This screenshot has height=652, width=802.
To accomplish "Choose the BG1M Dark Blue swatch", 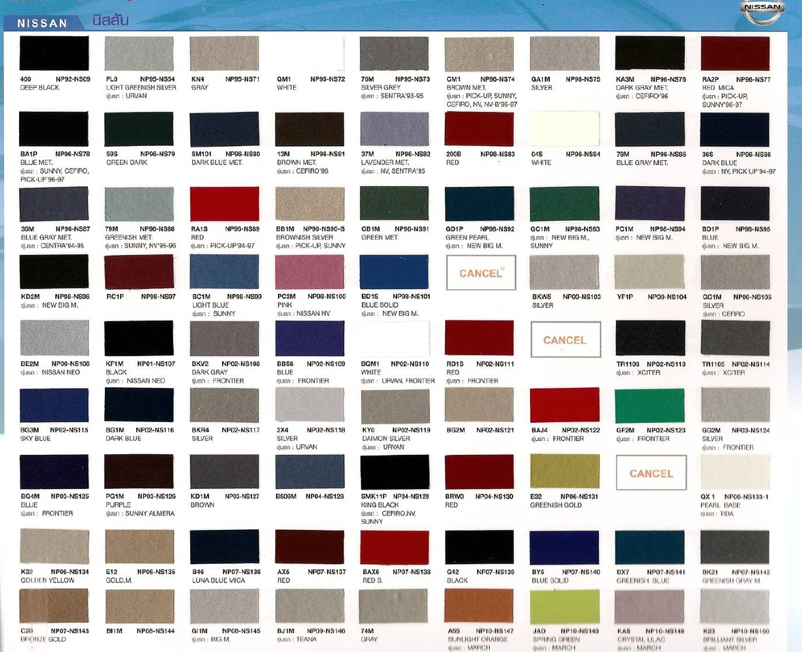I will pyautogui.click(x=139, y=405).
